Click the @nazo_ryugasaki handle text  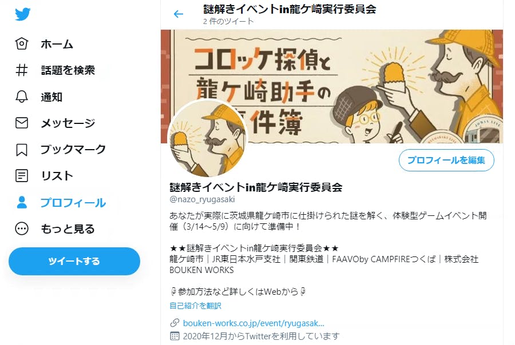(202, 199)
